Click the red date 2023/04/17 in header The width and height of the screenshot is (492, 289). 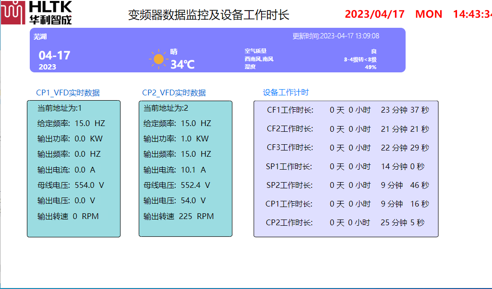tap(375, 14)
